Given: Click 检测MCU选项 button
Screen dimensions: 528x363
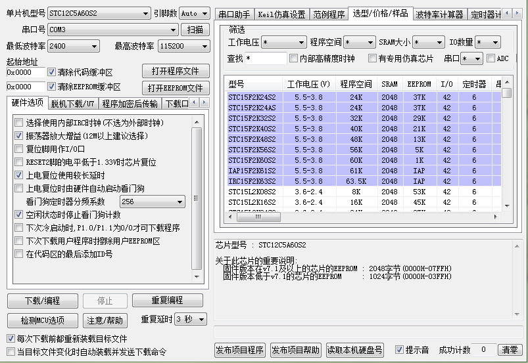Looking at the screenshot, I should (43, 320).
